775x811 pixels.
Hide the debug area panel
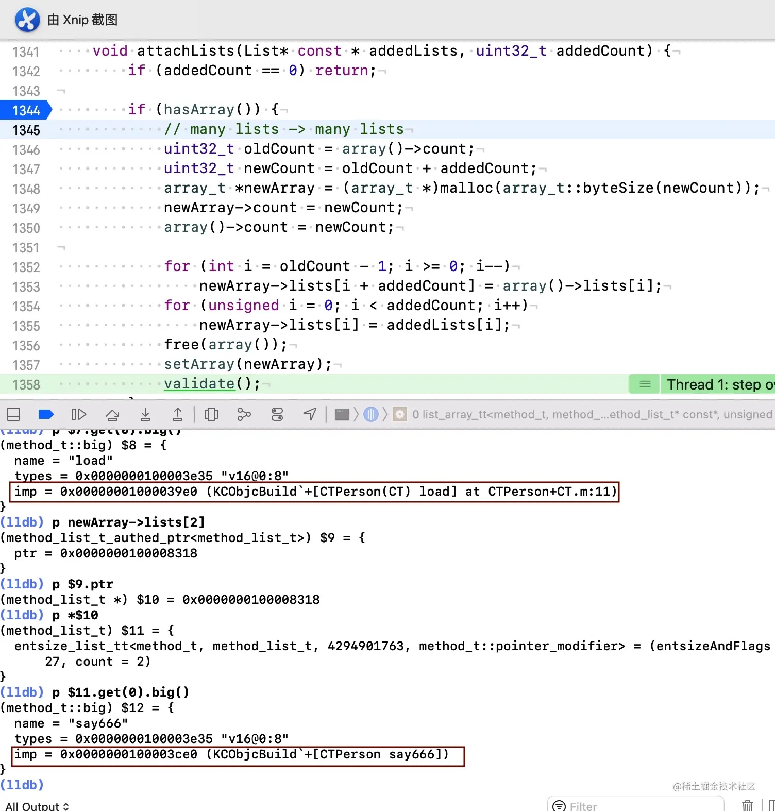pos(13,414)
